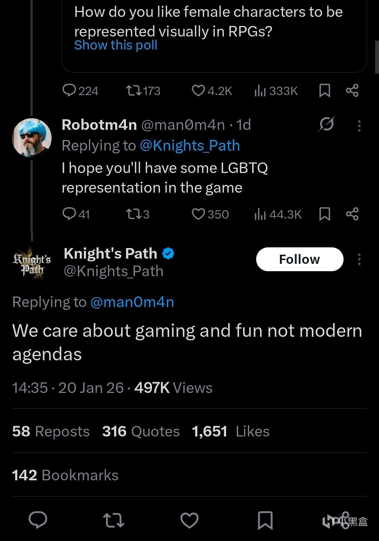Repost the poll tweet with 173 reposts
This screenshot has width=379, height=541.
[134, 91]
